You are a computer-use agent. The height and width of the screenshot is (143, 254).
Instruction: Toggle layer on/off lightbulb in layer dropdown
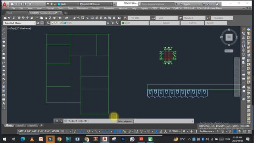(x=52, y=23)
